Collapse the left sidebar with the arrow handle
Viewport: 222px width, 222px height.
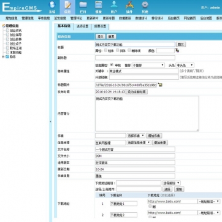(x=50, y=121)
